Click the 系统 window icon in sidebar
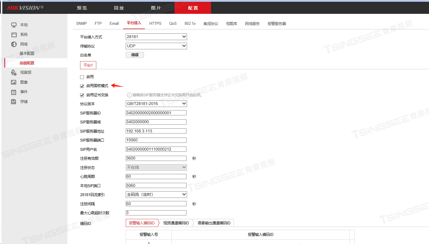Screen dimensions: 429x244 click(x=14, y=35)
